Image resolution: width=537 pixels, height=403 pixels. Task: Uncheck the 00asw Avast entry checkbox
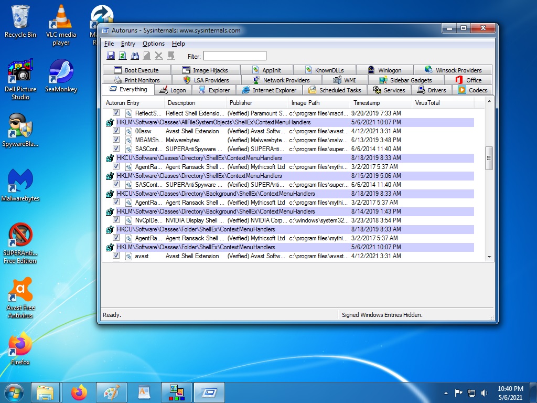pos(116,131)
